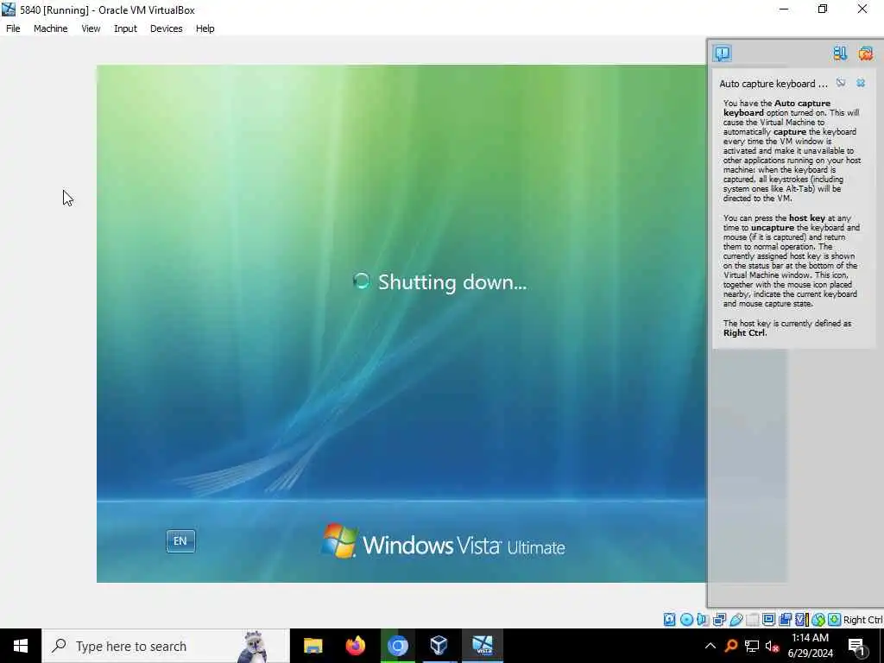884x663 pixels.
Task: Click the muted volume tray icon
Action: pos(773,646)
